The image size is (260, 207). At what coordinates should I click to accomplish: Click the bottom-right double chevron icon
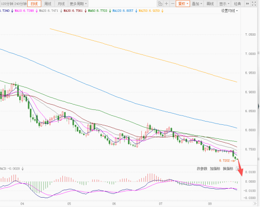(255, 204)
